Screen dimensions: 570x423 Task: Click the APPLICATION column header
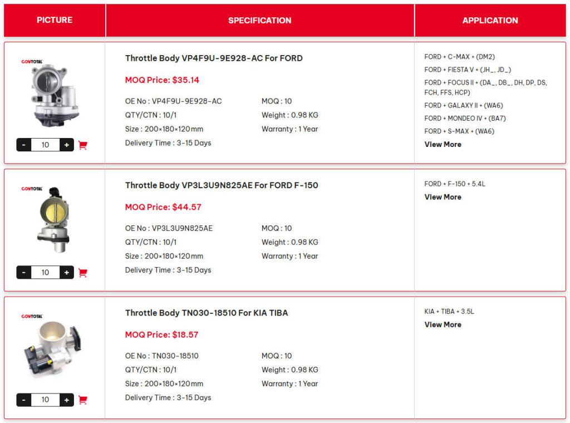click(490, 21)
